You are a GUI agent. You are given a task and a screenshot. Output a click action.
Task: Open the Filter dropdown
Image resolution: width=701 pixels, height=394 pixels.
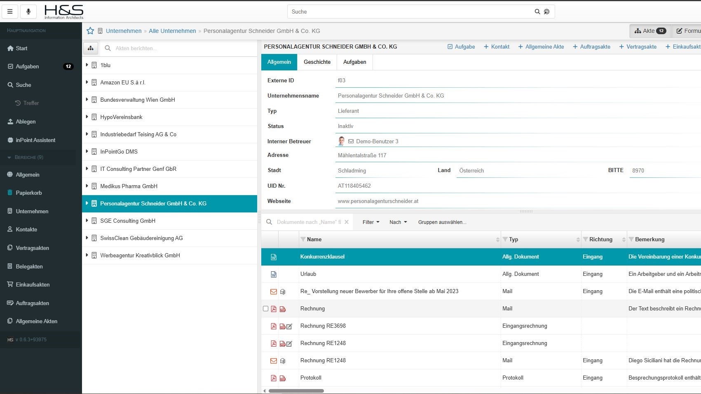tap(370, 222)
